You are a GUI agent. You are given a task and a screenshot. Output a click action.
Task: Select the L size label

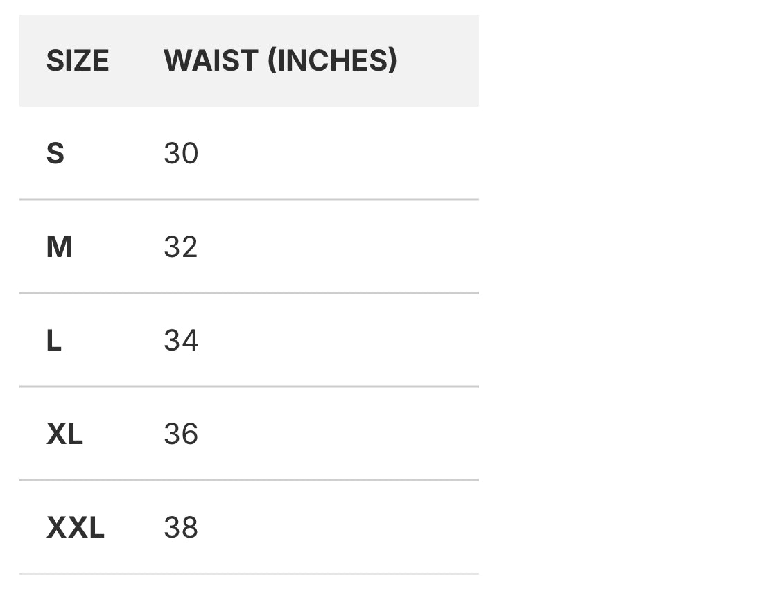click(x=54, y=340)
